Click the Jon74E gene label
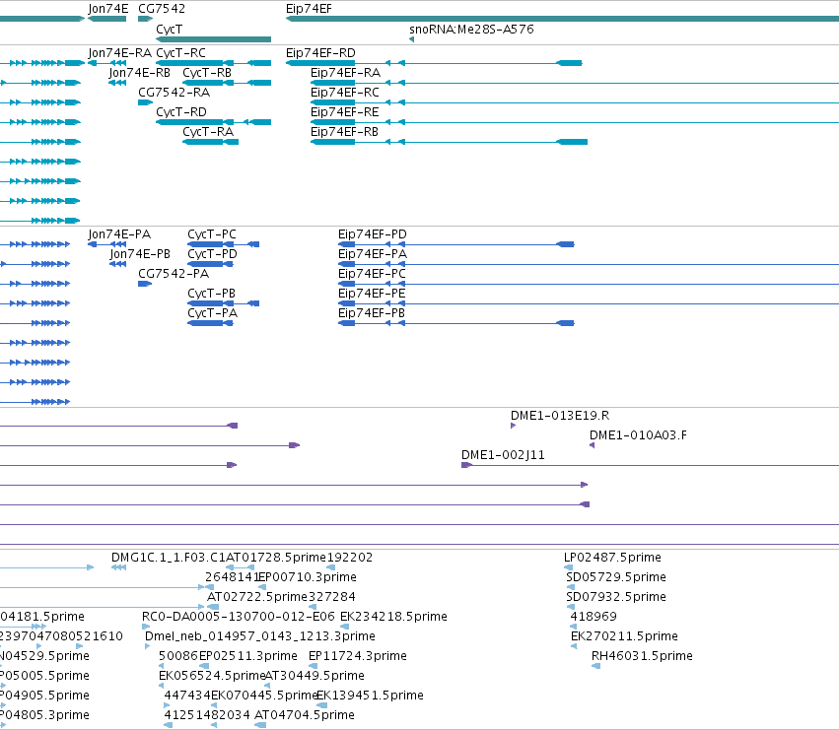839x730 pixels. tap(108, 9)
